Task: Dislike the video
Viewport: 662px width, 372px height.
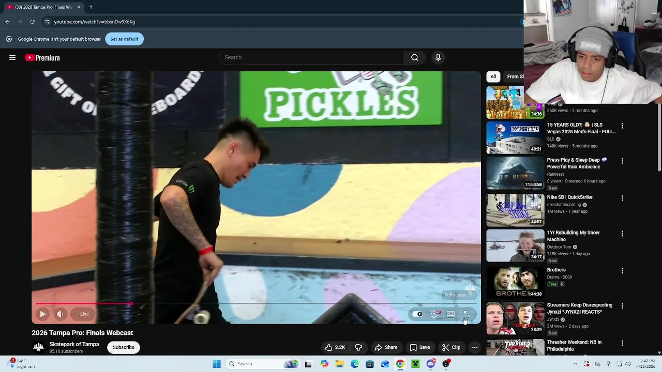Action: coord(358,347)
